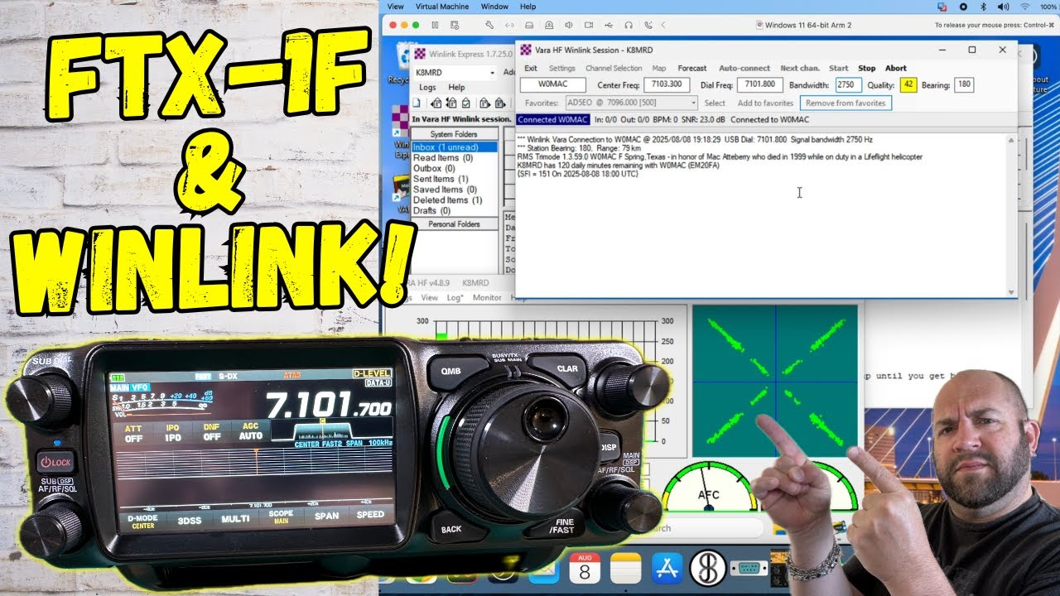Click Stop in the Vara session menu
The height and width of the screenshot is (596, 1060).
[866, 68]
